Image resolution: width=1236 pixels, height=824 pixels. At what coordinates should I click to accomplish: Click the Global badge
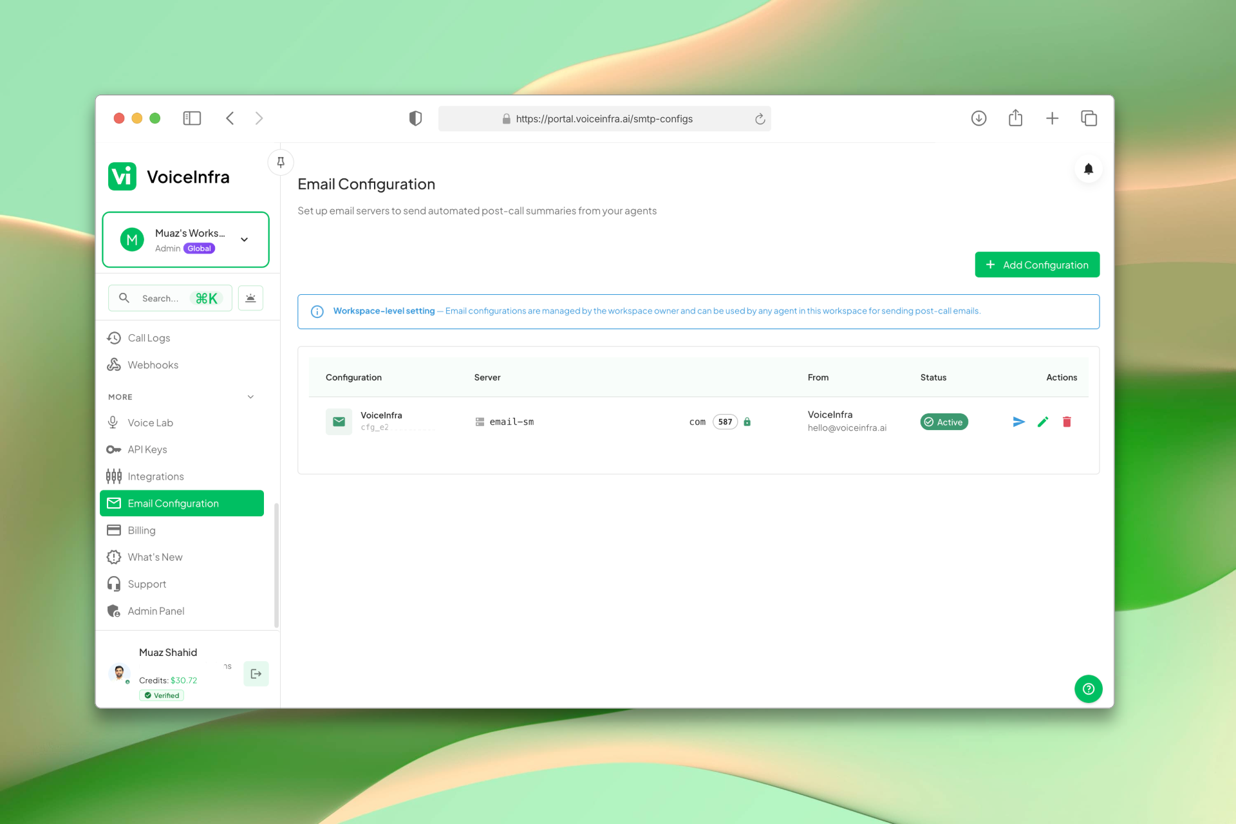(x=199, y=248)
